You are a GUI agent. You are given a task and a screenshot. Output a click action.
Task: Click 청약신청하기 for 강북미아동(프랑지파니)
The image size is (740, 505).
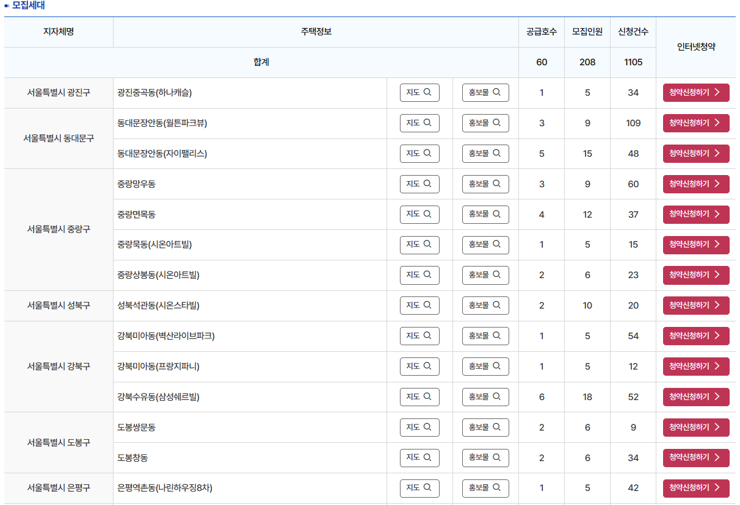[696, 367]
